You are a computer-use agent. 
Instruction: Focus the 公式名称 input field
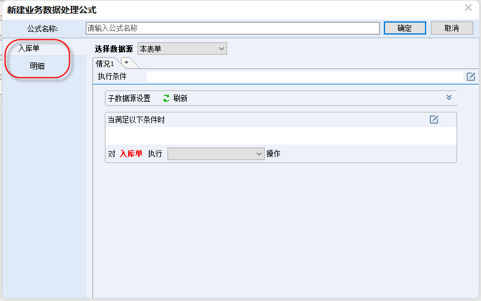pyautogui.click(x=232, y=28)
